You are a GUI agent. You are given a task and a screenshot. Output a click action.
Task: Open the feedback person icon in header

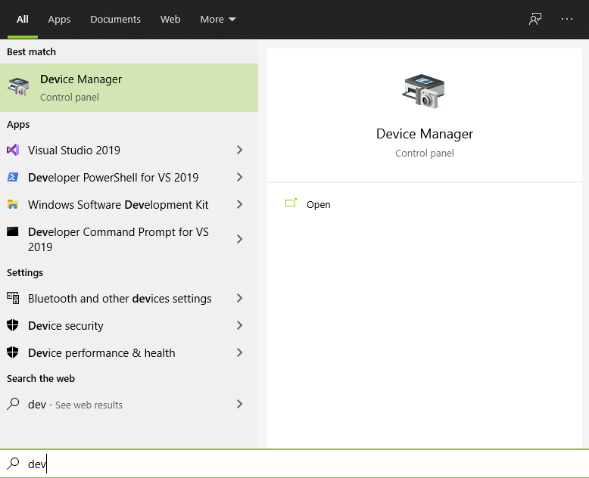point(535,19)
